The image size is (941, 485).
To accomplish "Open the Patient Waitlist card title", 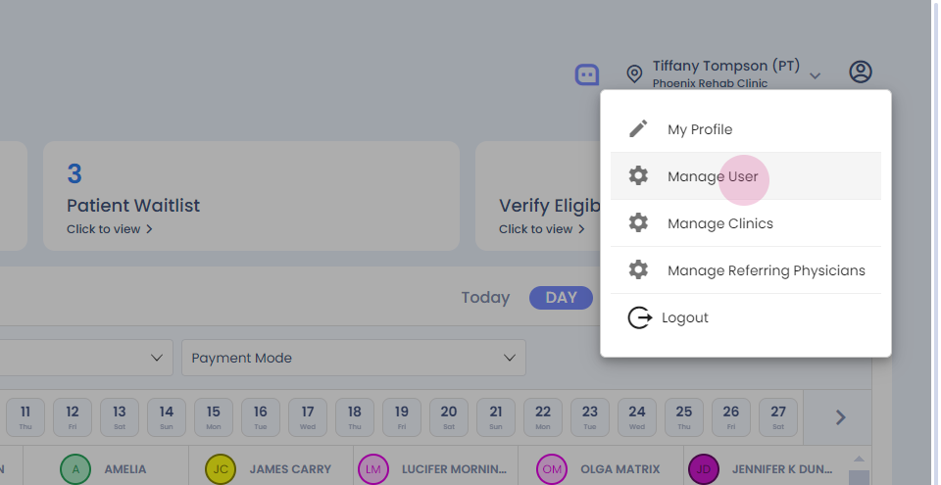I will [133, 206].
